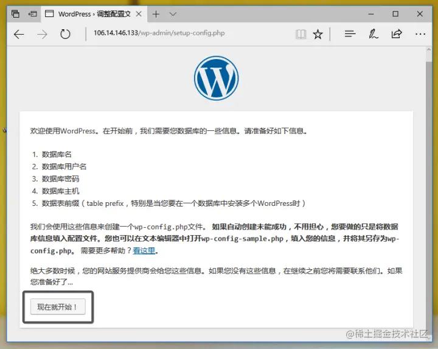Click the WordPress logo
This screenshot has width=438, height=349.
click(216, 79)
